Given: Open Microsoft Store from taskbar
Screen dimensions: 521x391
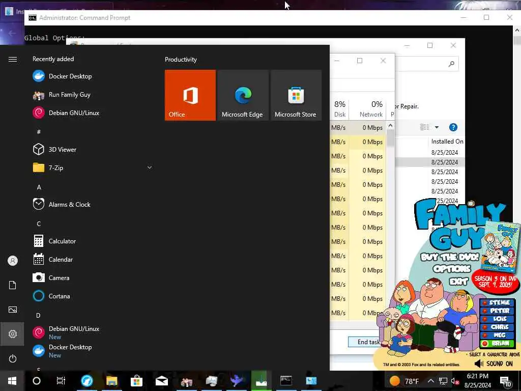Looking at the screenshot, I should pos(136,381).
